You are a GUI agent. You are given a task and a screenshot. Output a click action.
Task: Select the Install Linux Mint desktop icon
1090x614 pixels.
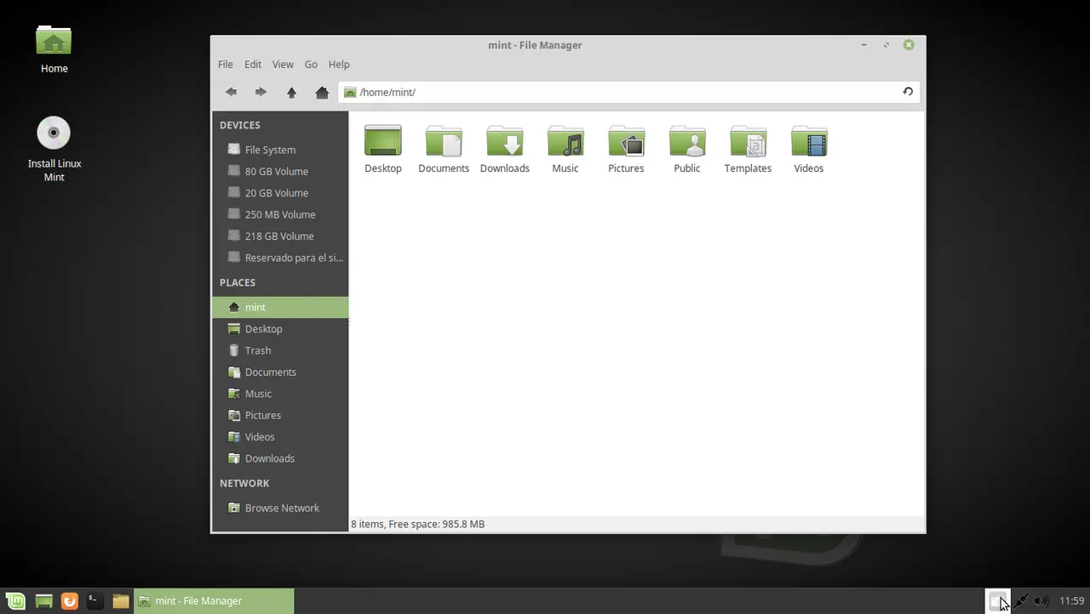54,133
